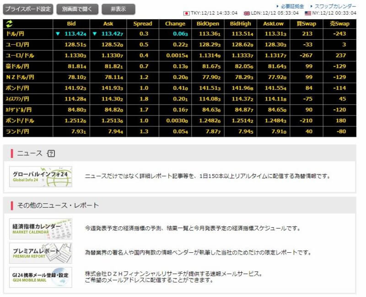This screenshot has height=297, width=366.
Task: Select the ユーロ/円 currency pair row
Action: pyautogui.click(x=179, y=44)
